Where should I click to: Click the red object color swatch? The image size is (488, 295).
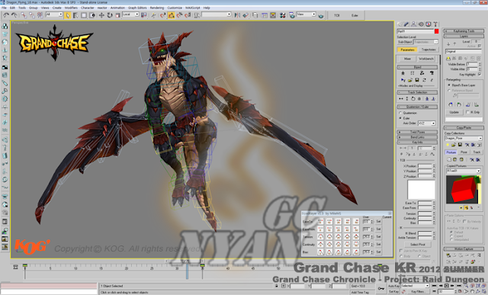coord(436,31)
